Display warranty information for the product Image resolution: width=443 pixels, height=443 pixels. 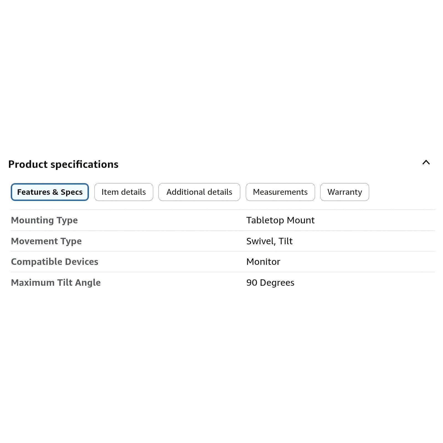coord(344,192)
